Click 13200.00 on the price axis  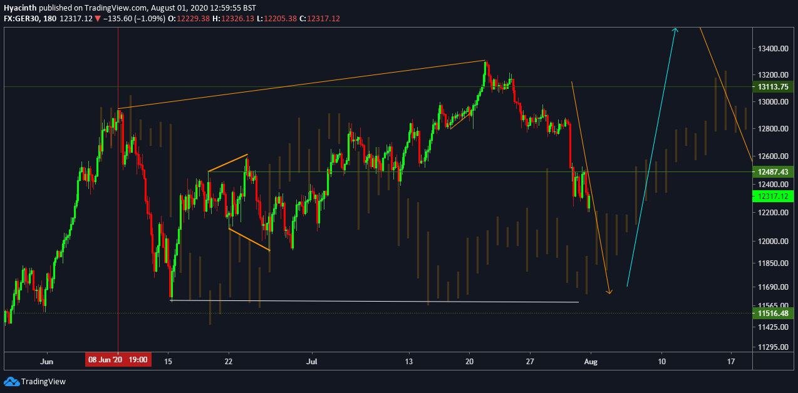pos(772,74)
